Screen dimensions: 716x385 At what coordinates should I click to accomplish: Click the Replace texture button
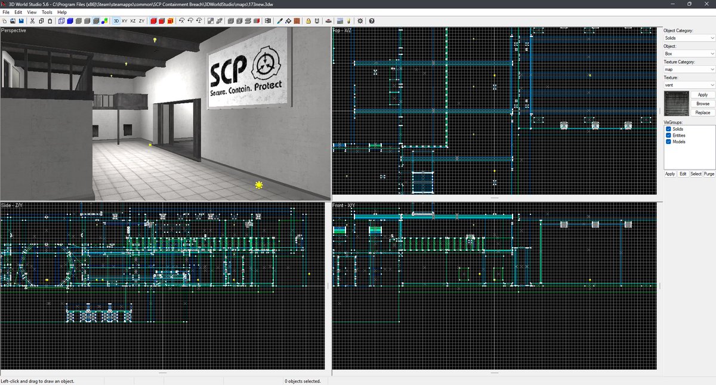703,112
